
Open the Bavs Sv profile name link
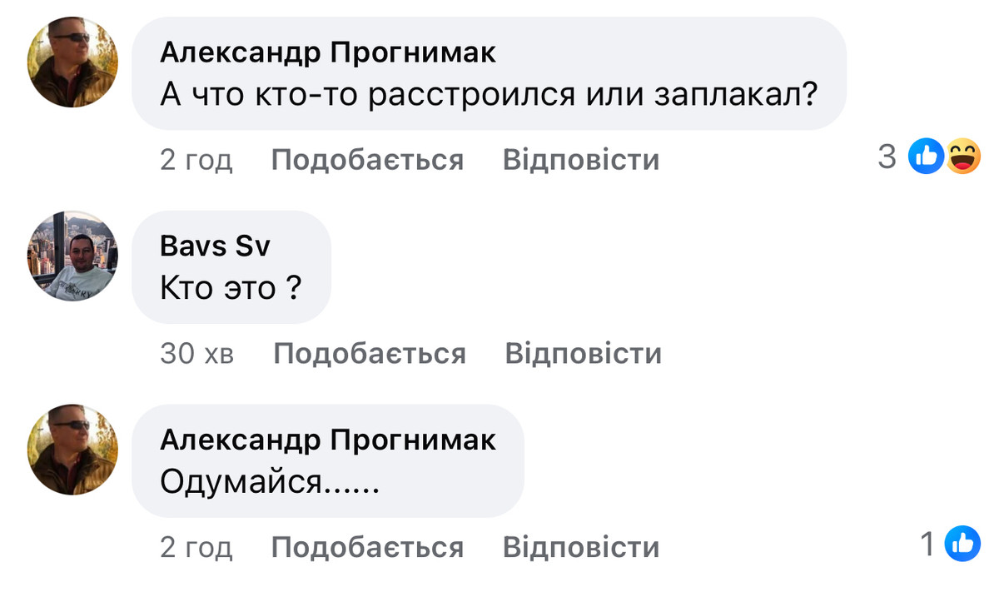coord(215,246)
